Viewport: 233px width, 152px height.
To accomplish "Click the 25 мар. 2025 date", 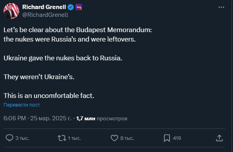I will 51,118.
